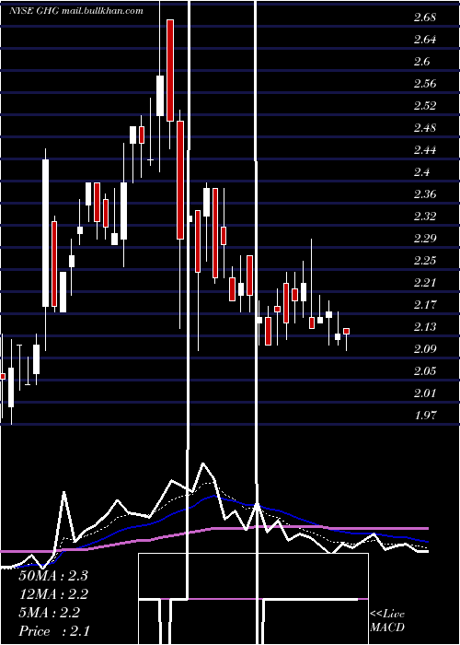The height and width of the screenshot is (645, 460).
Task: Click the 2.4 price axis label
Action: click(x=421, y=172)
